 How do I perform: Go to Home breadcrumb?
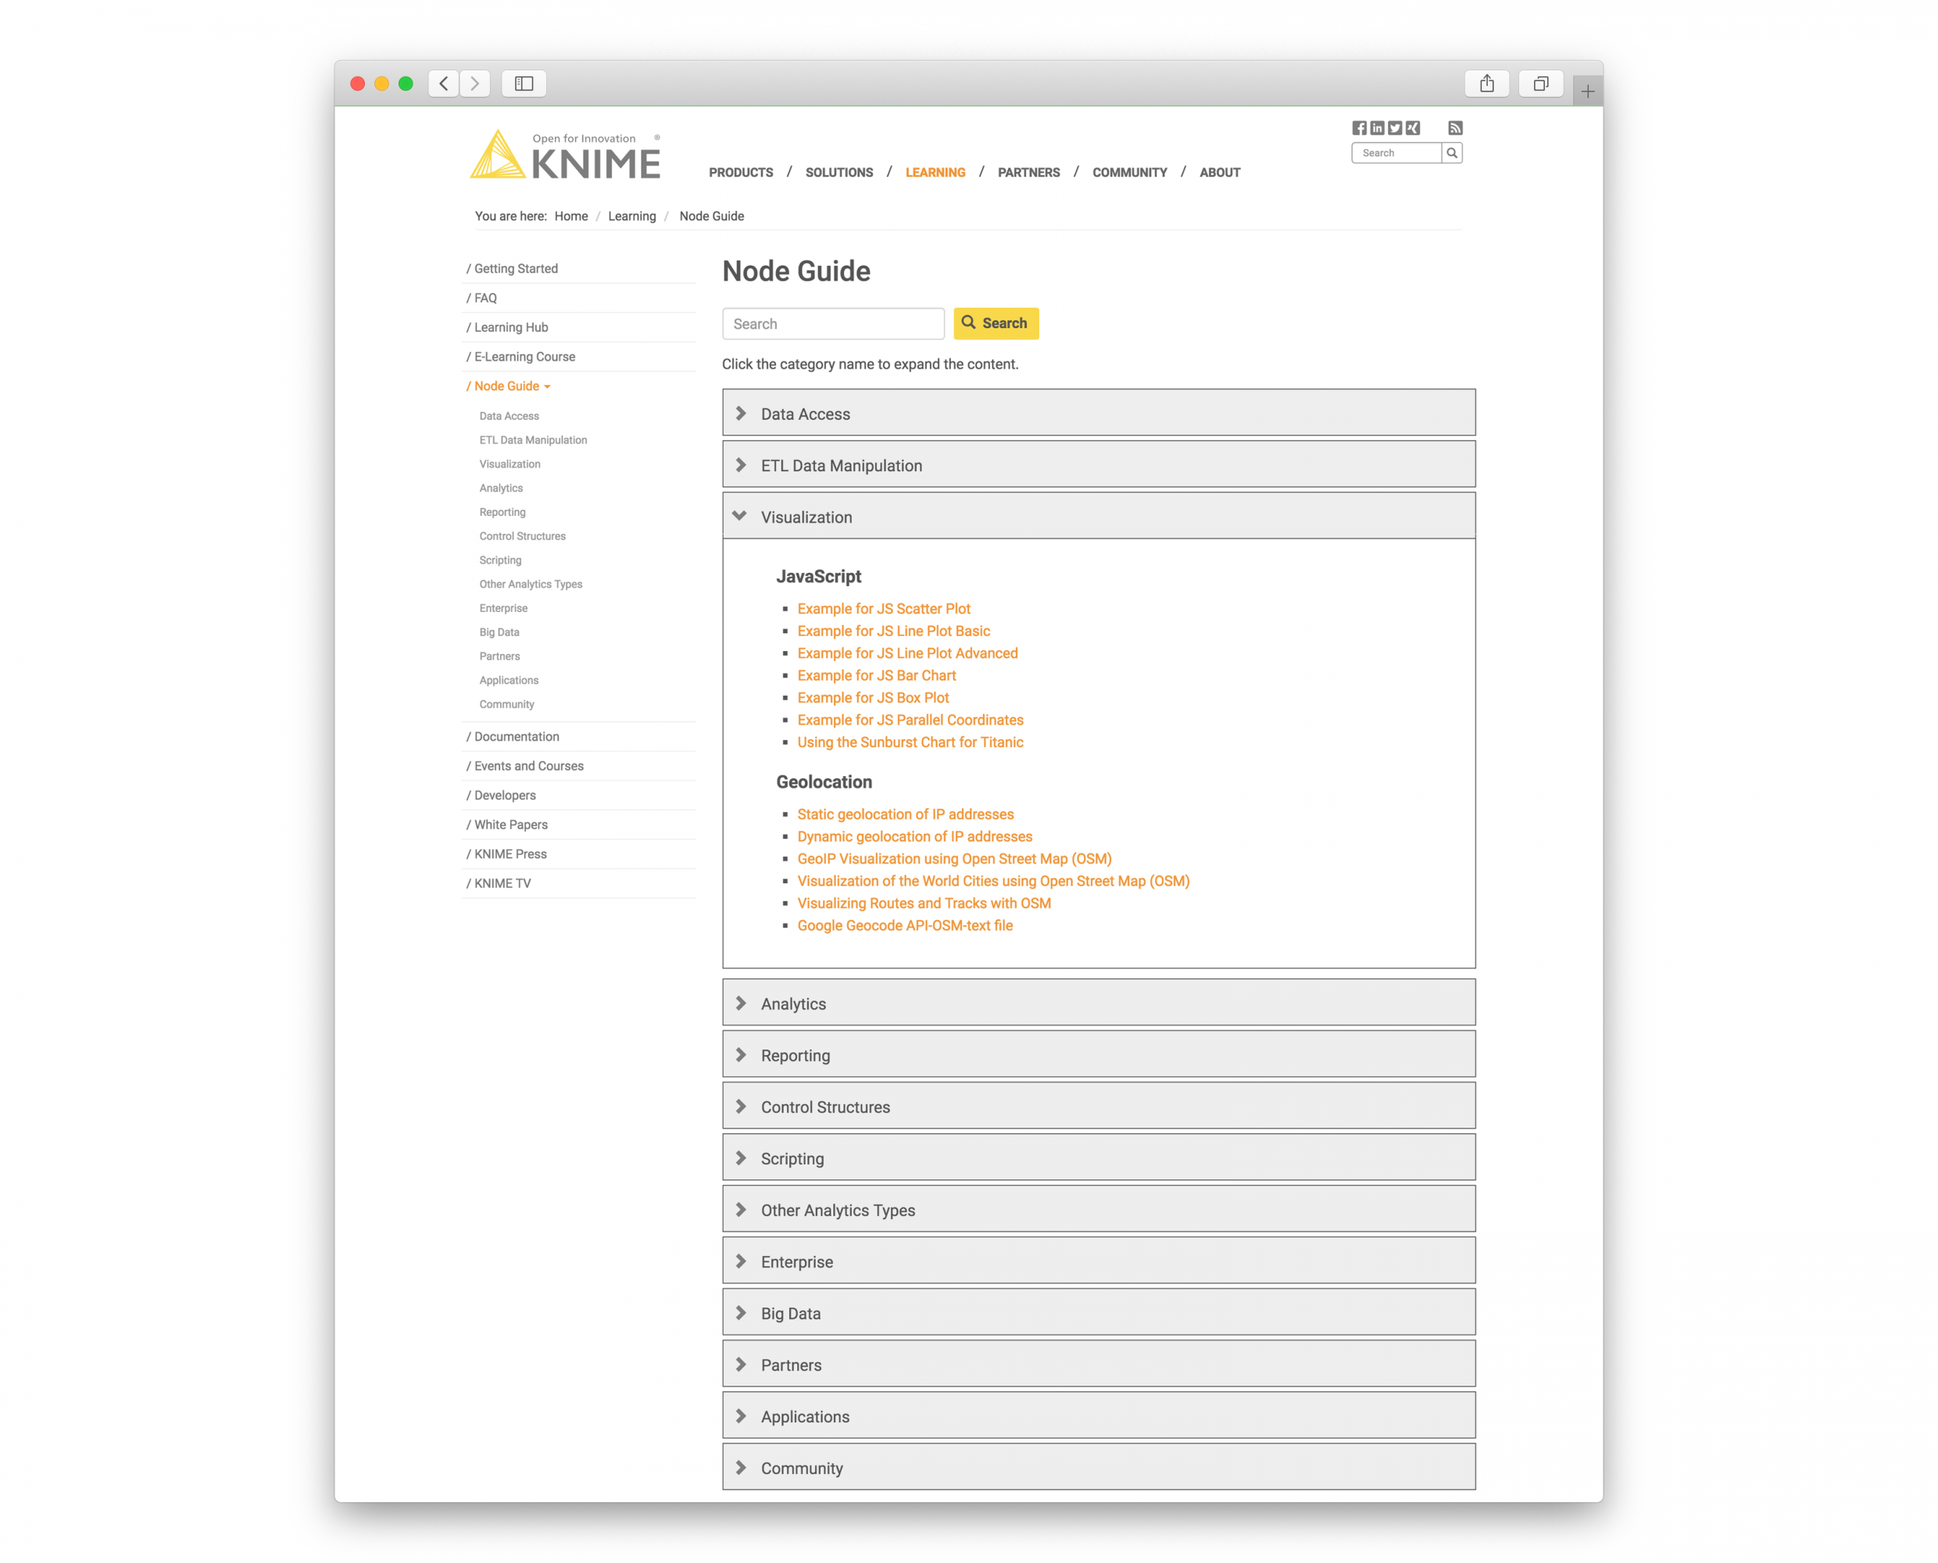coord(570,216)
